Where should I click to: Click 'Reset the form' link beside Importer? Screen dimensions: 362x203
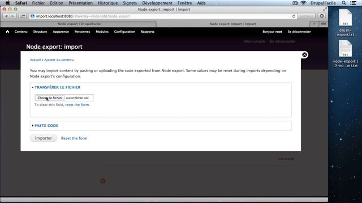pos(74,138)
